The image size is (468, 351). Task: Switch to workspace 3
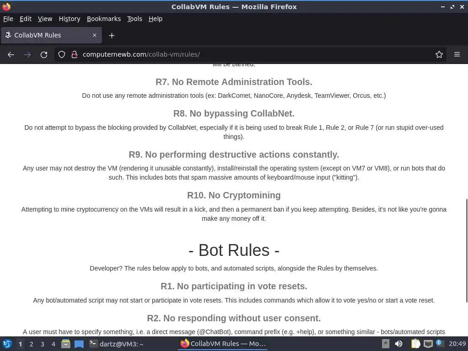pyautogui.click(x=43, y=344)
